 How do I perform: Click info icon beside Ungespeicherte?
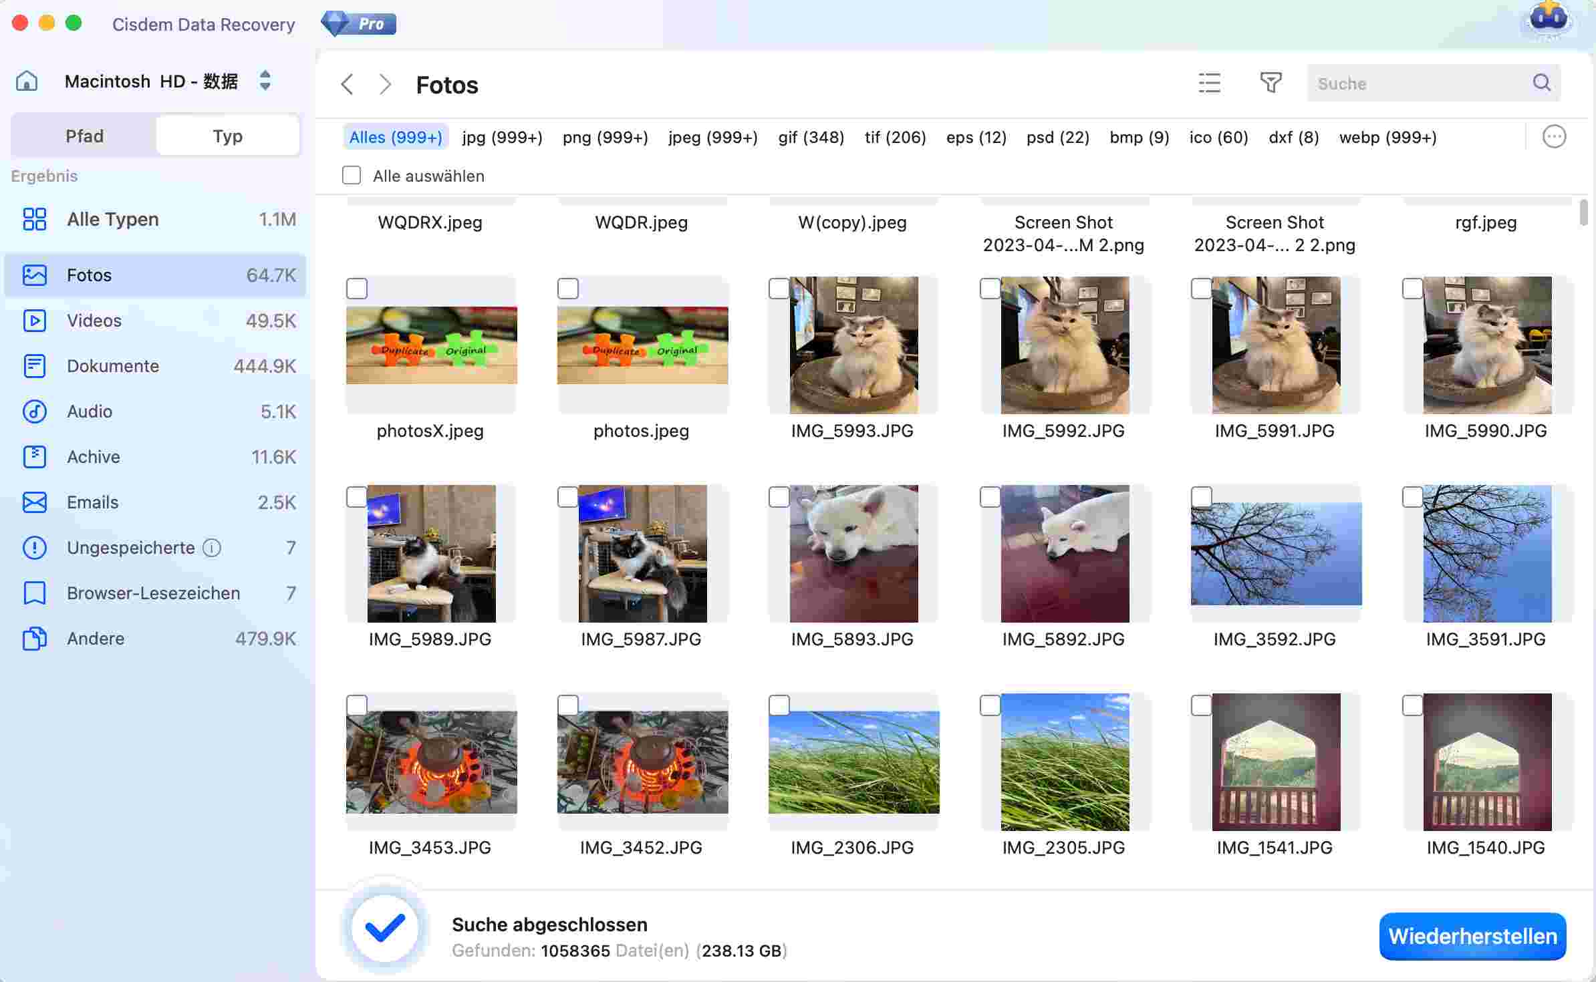click(212, 548)
